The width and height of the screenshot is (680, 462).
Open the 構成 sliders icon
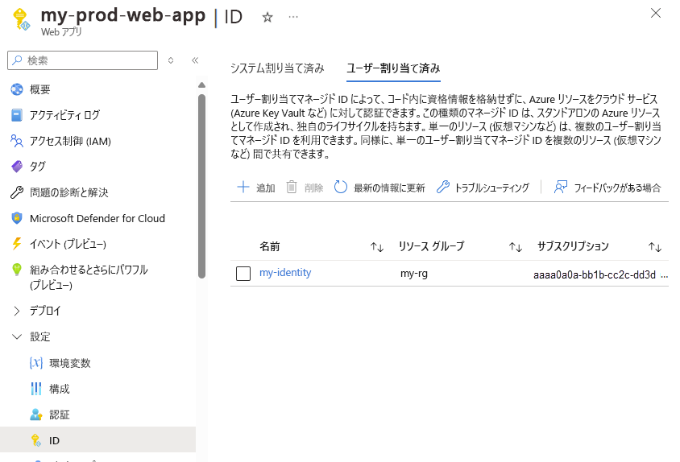tap(36, 389)
